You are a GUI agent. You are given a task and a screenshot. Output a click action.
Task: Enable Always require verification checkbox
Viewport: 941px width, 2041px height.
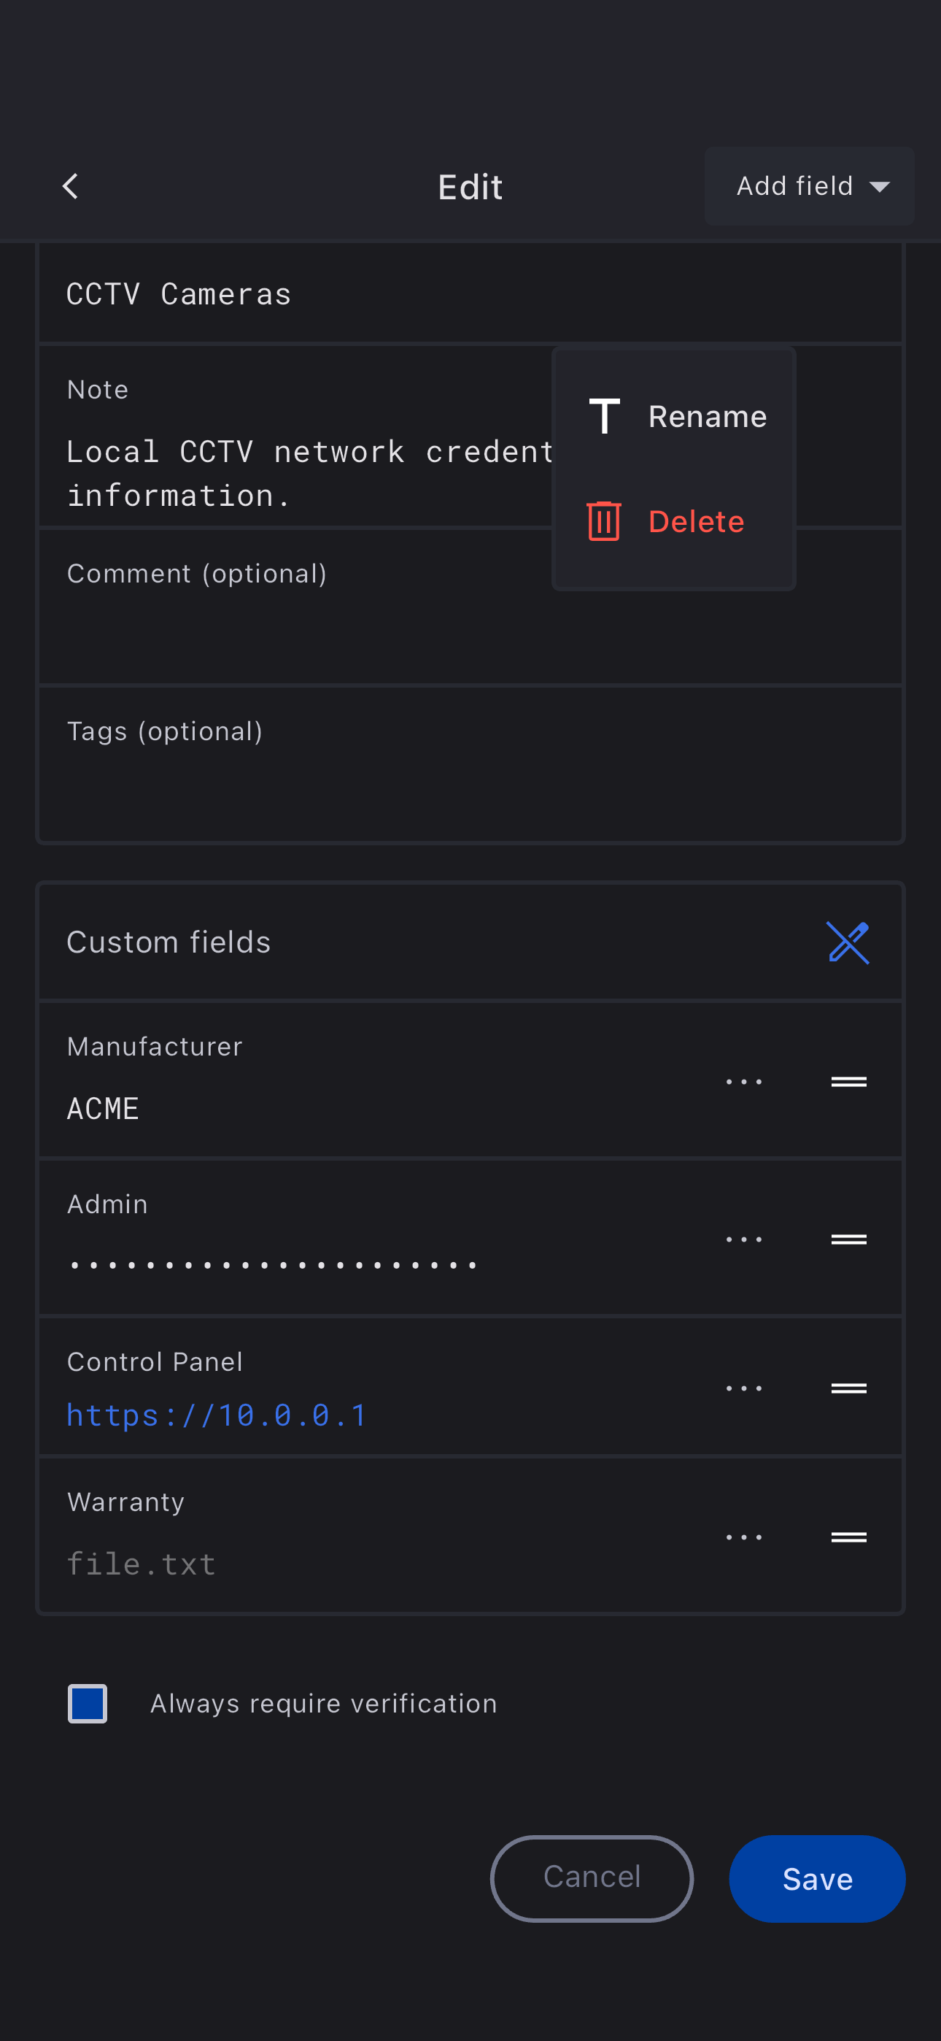(x=88, y=1704)
